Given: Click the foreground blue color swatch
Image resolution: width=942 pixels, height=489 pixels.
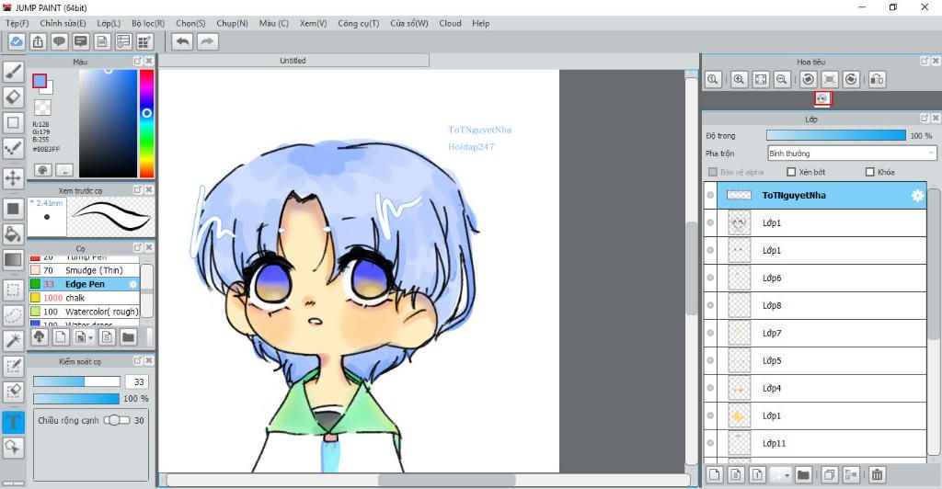Looking at the screenshot, I should point(39,81).
